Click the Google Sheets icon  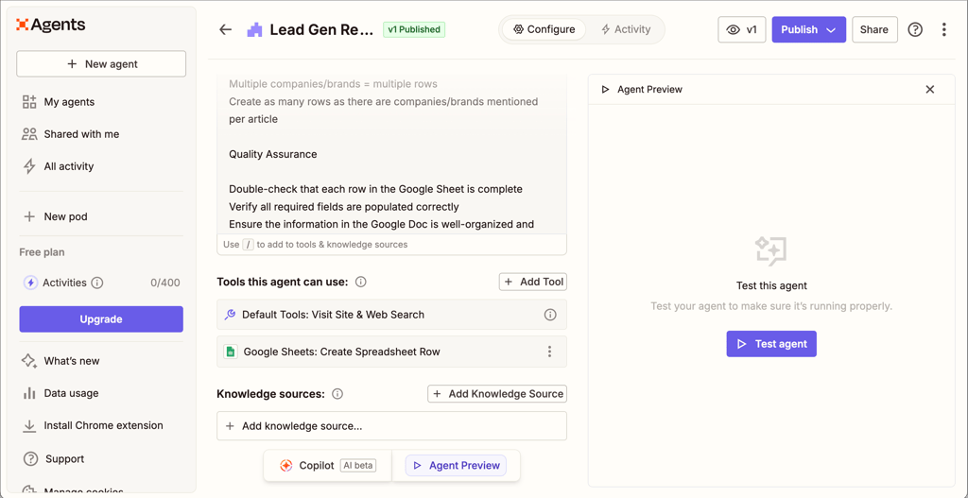(x=231, y=352)
